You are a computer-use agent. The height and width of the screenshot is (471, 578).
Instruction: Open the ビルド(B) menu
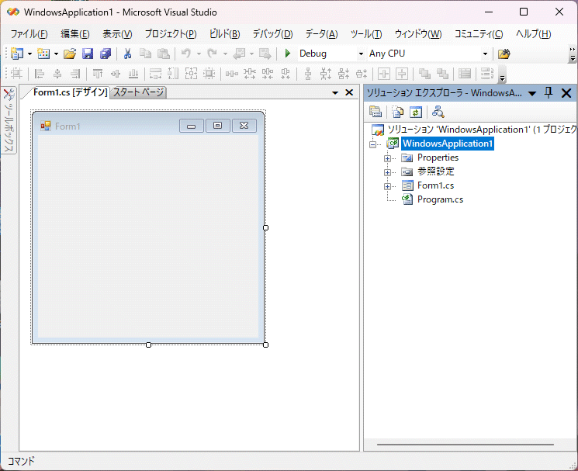[225, 34]
